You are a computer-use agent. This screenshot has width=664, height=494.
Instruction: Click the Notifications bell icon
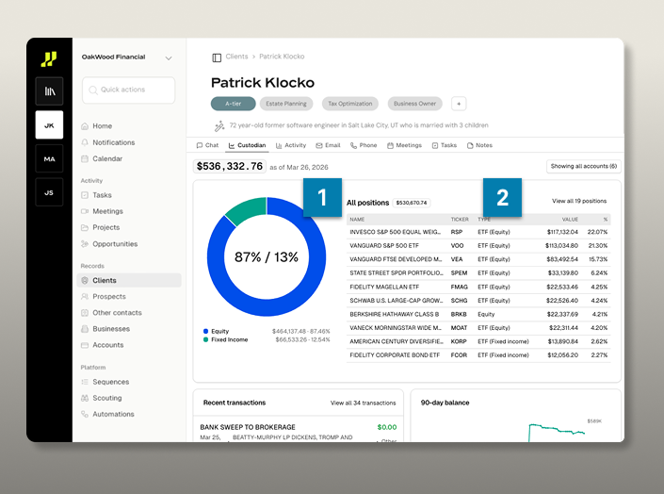tap(85, 142)
